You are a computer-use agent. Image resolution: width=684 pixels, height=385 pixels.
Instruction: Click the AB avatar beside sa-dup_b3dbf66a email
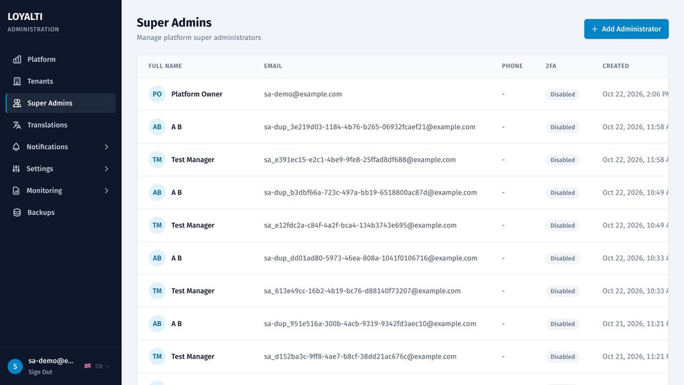pyautogui.click(x=157, y=192)
